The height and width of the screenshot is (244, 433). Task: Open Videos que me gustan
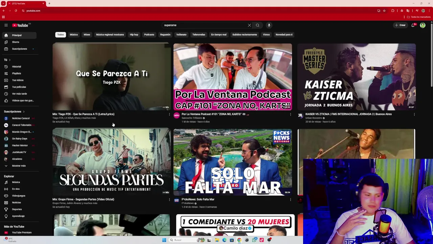19,101
